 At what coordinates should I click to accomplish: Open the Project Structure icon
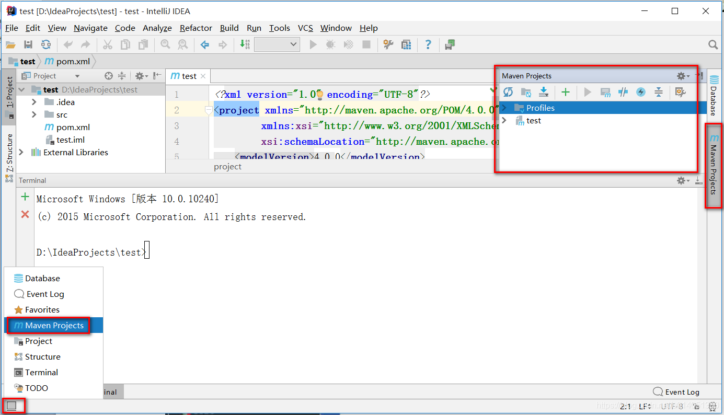click(406, 45)
